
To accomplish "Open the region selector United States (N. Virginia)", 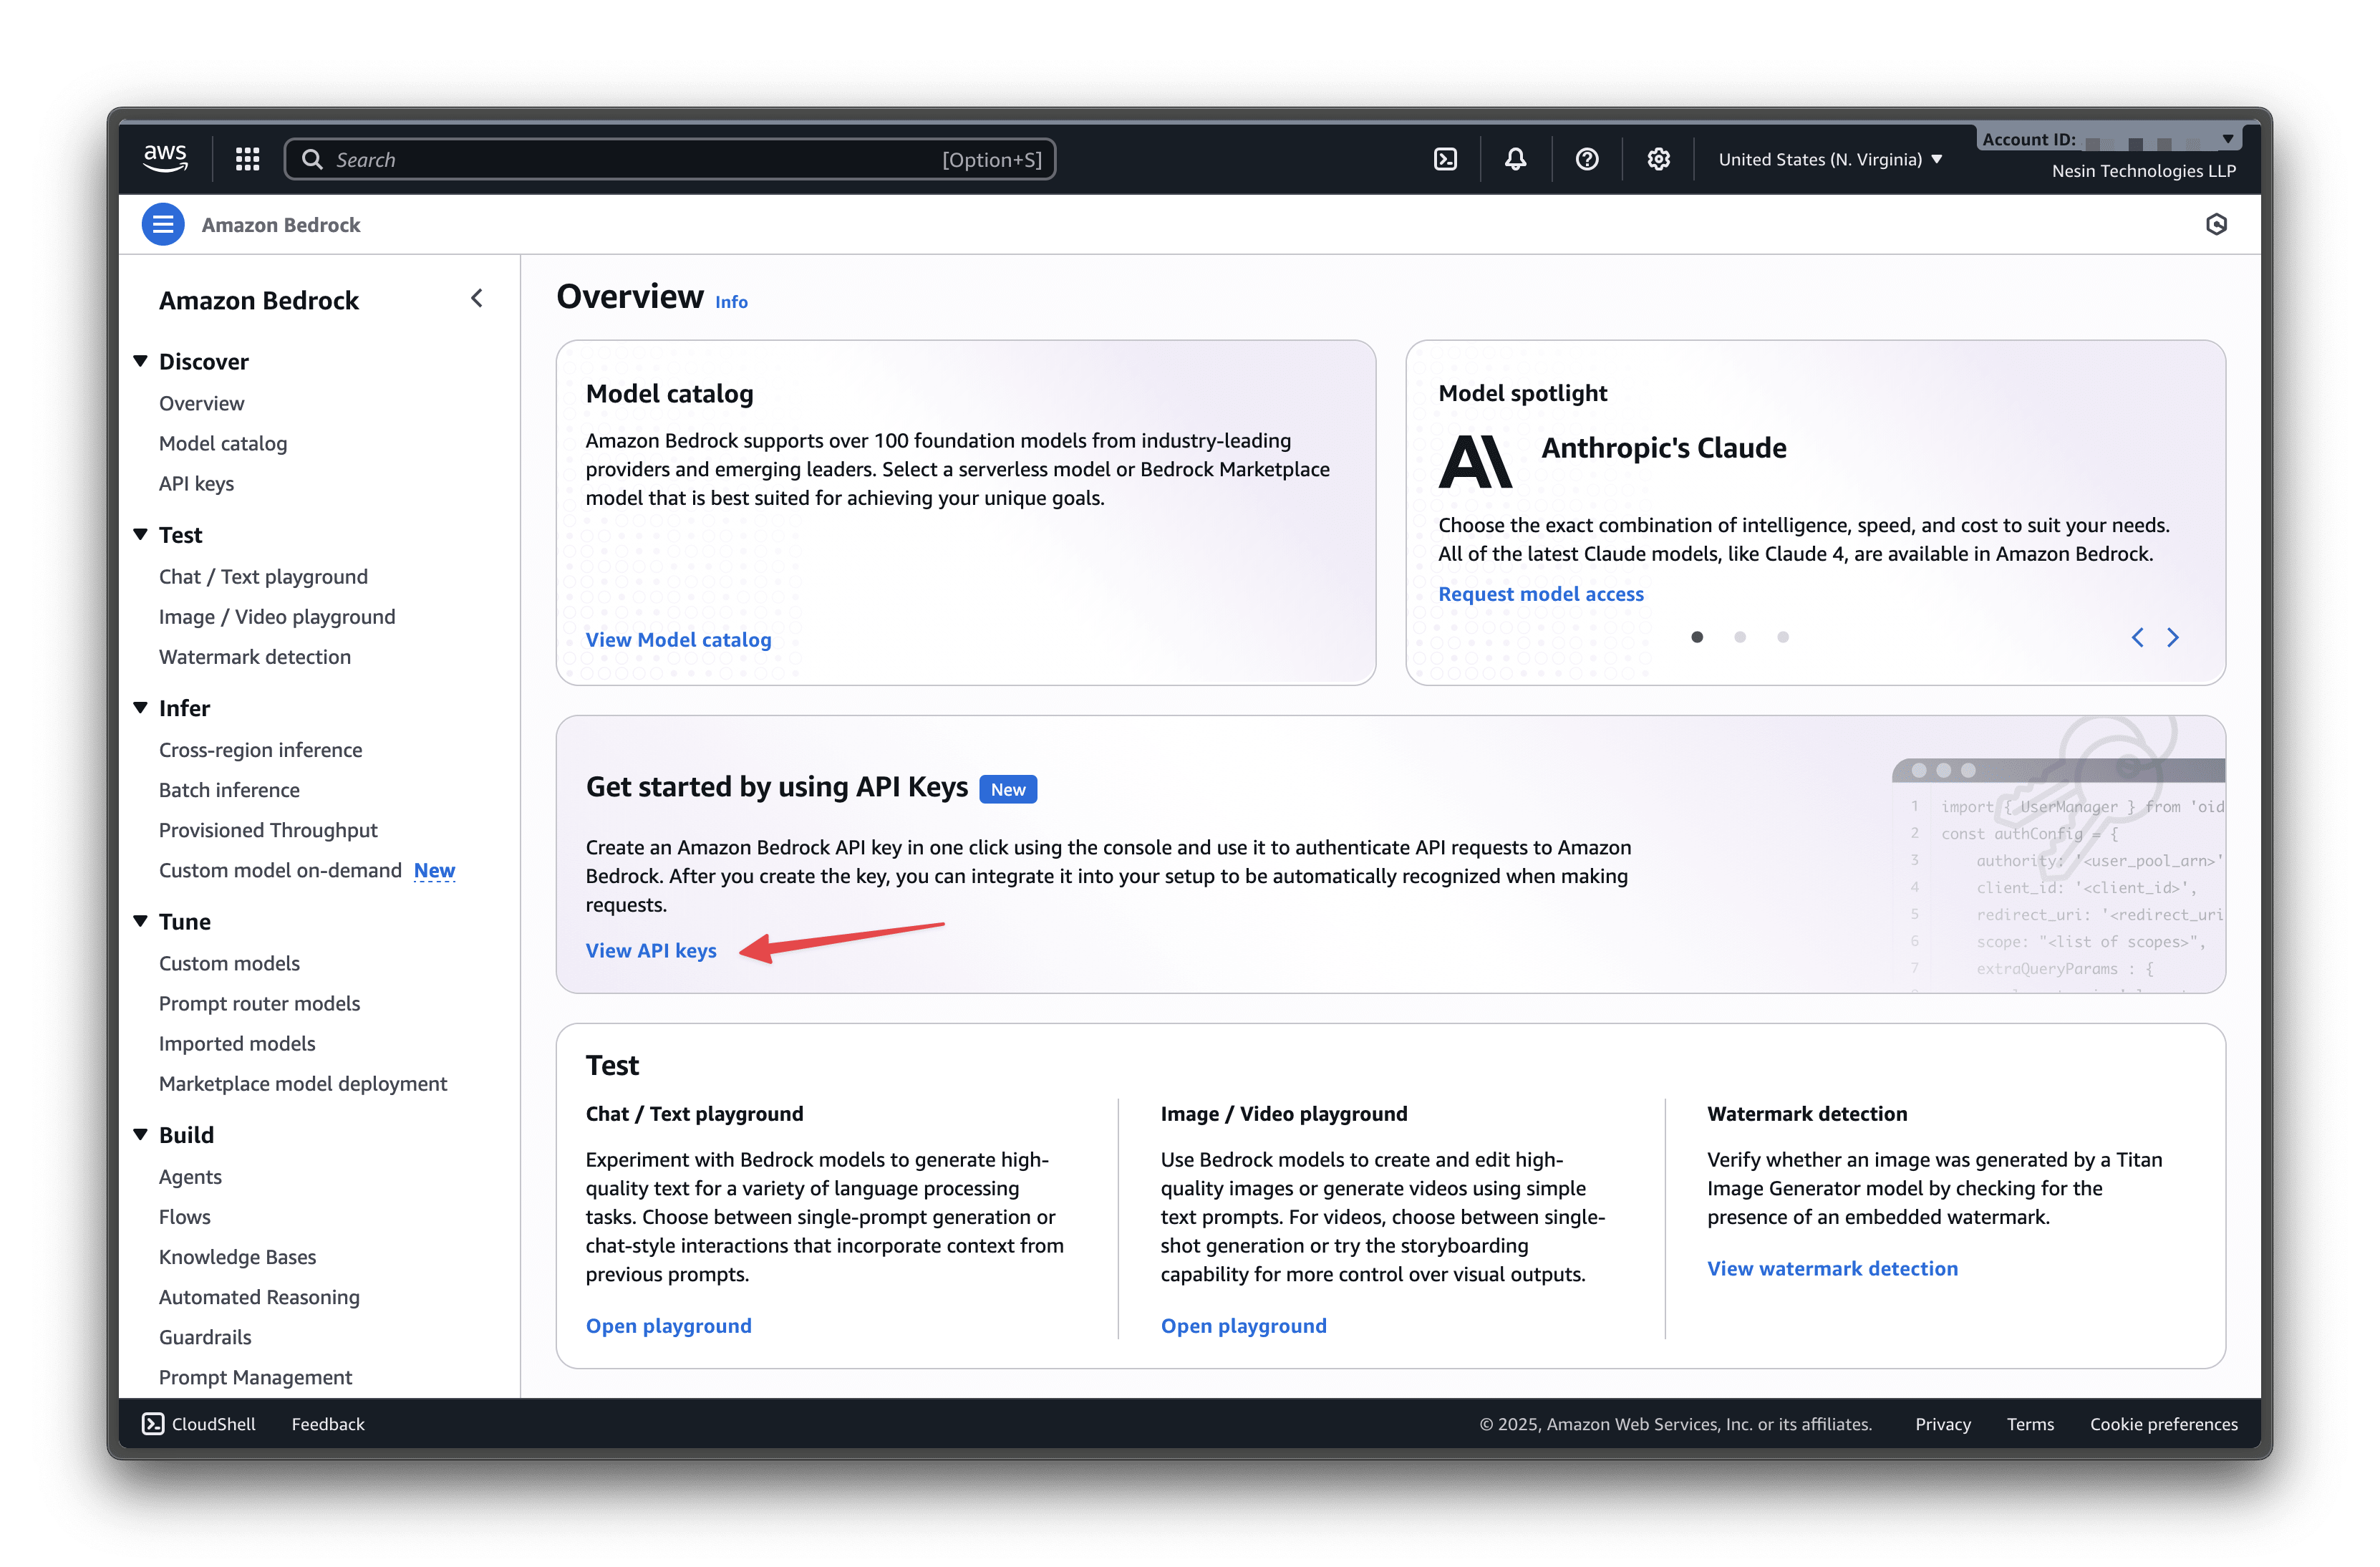I will point(1830,159).
